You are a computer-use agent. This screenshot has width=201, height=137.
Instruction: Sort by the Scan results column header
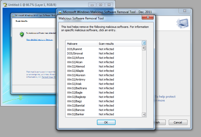(119, 44)
